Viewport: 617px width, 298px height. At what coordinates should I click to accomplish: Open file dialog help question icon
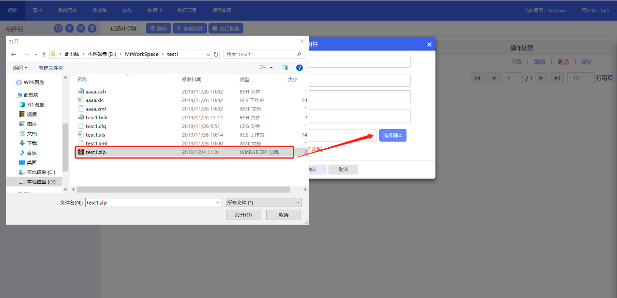pos(299,68)
